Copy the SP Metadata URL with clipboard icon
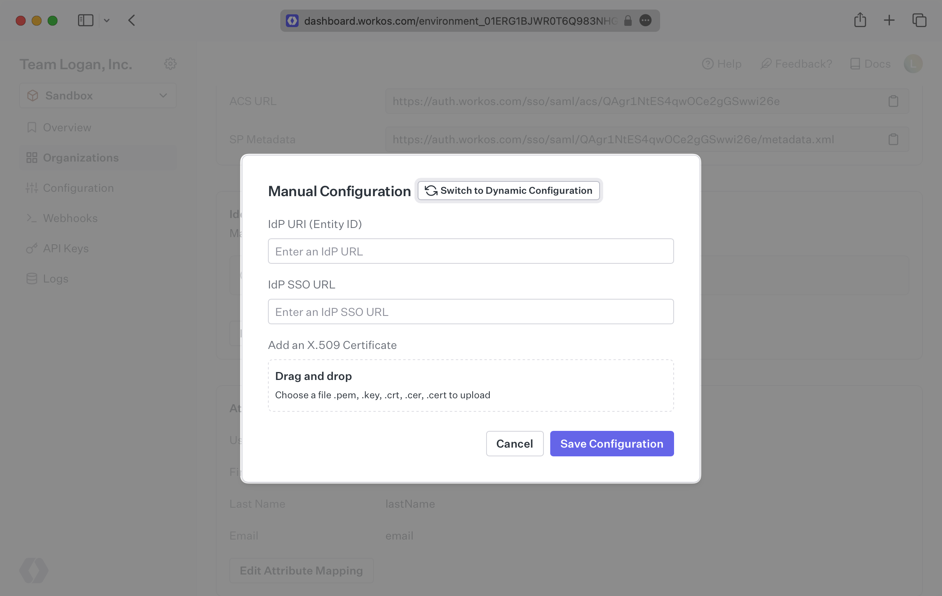The image size is (942, 596). 893,139
